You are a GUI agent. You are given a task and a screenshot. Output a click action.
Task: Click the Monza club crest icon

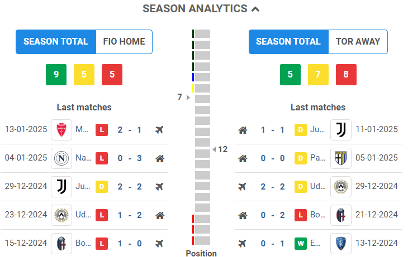[x=61, y=130]
